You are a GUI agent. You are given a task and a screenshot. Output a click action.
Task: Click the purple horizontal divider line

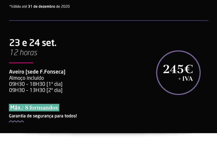[x=109, y=20]
